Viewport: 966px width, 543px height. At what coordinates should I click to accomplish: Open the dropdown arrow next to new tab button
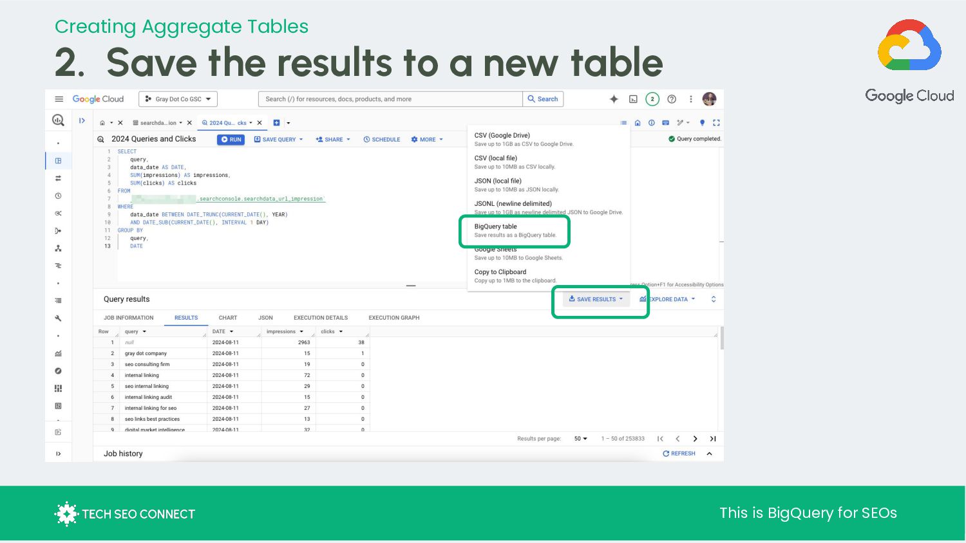[x=289, y=123]
